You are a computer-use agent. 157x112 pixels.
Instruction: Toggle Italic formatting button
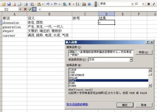point(154,4)
